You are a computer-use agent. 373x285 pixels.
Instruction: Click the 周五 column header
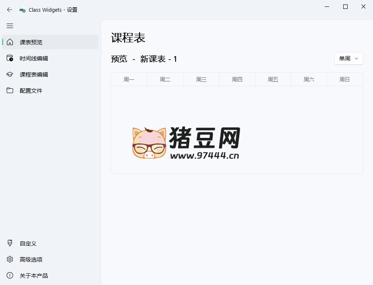(x=273, y=79)
